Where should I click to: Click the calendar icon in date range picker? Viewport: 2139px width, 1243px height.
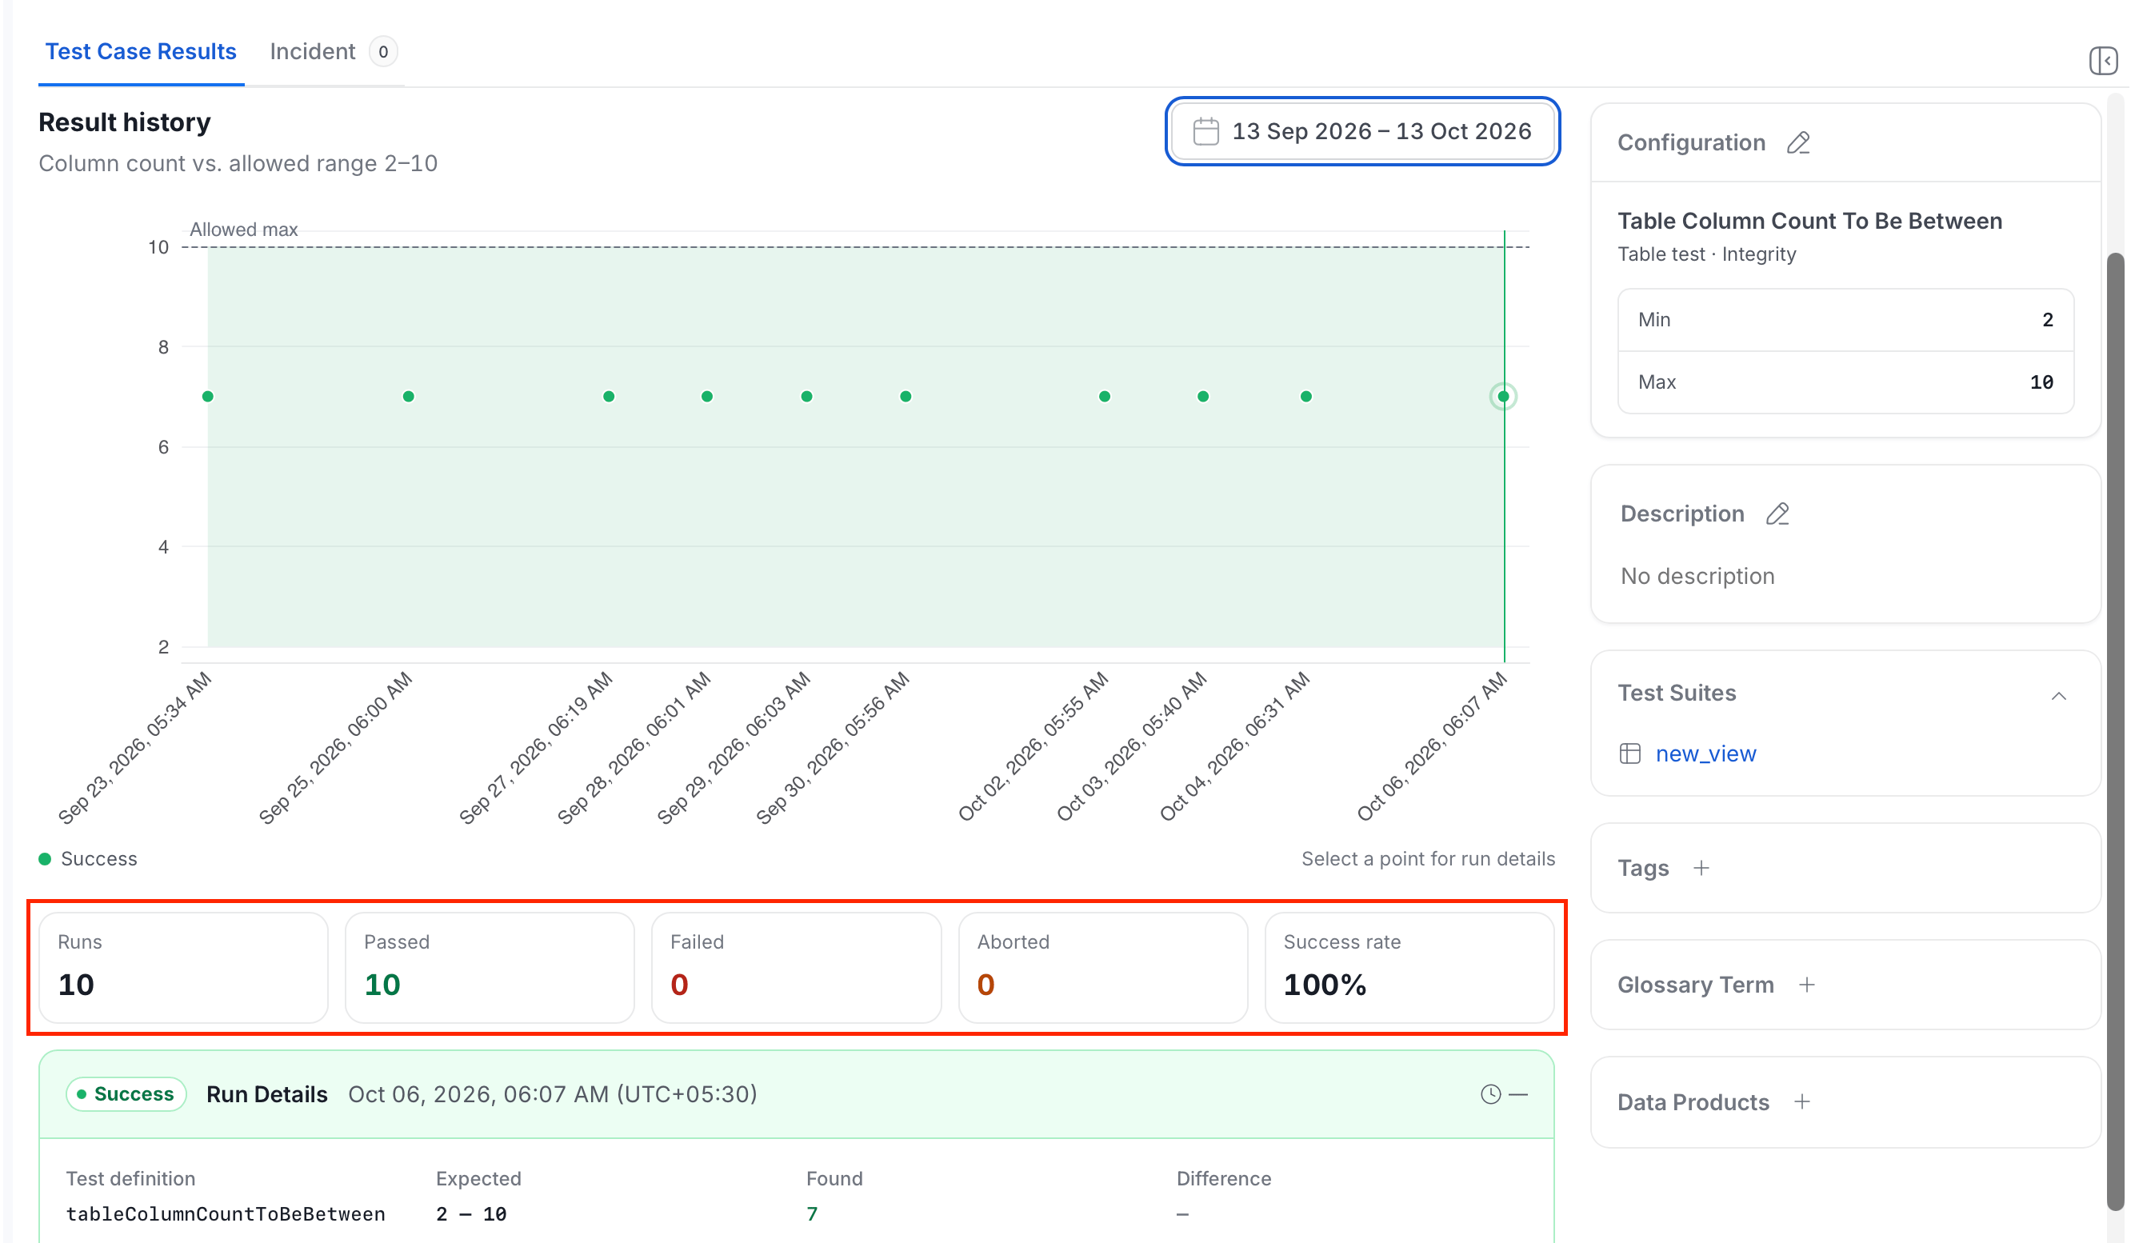click(x=1205, y=131)
